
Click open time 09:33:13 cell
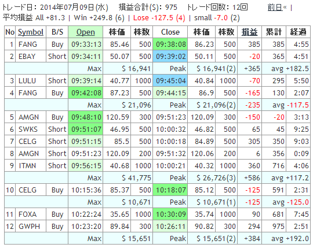(85, 44)
